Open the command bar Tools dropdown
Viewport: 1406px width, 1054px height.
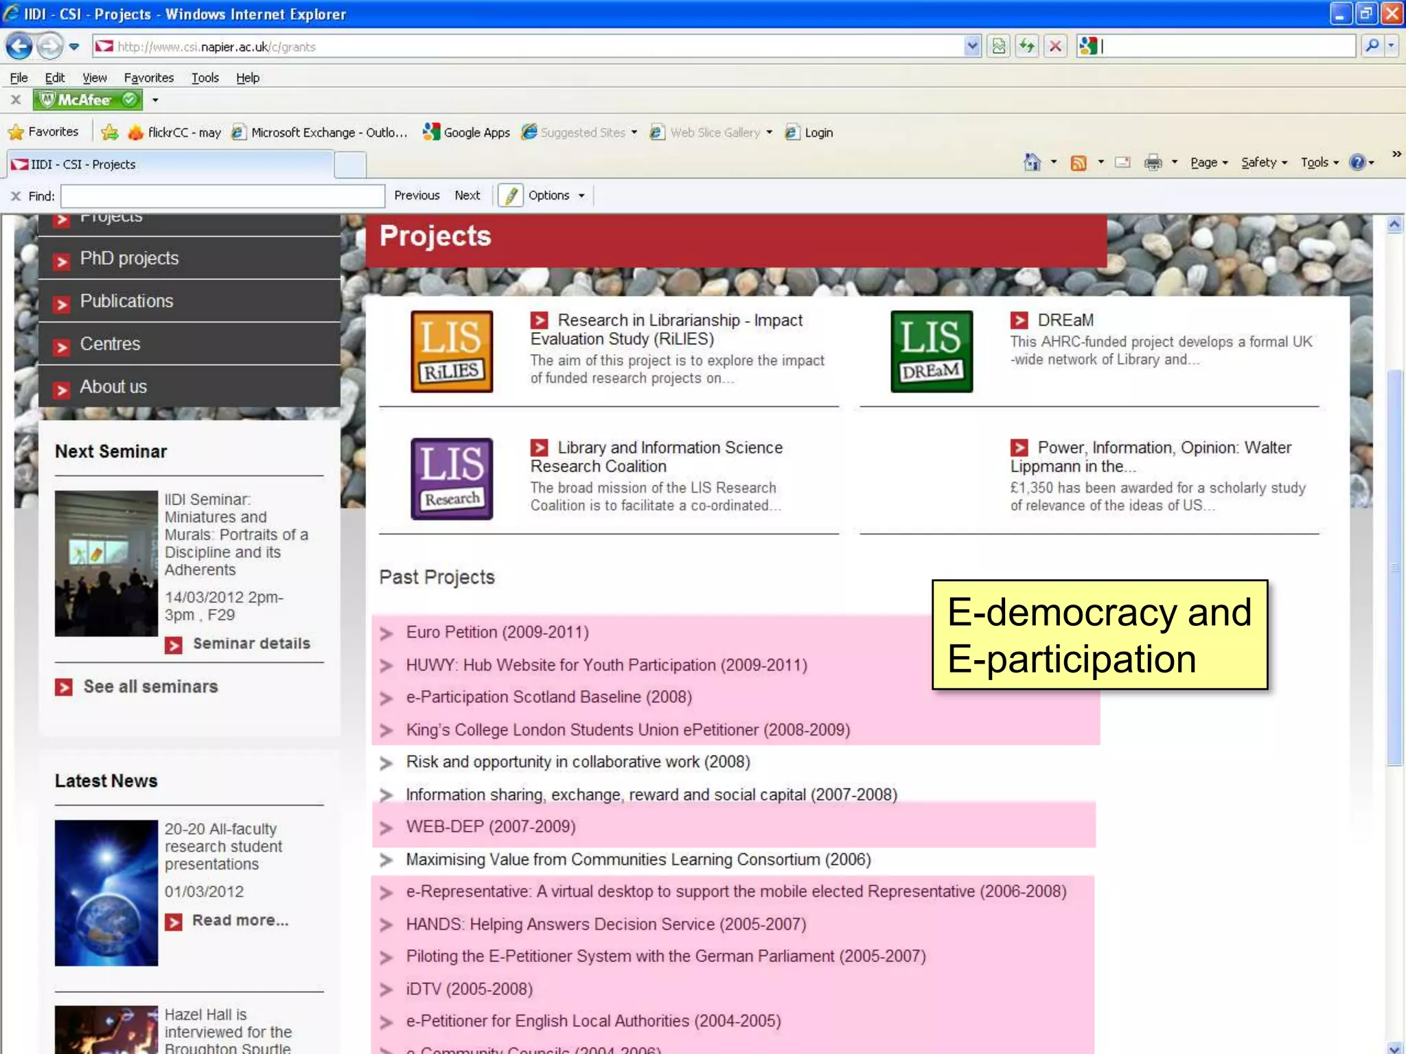(1319, 163)
